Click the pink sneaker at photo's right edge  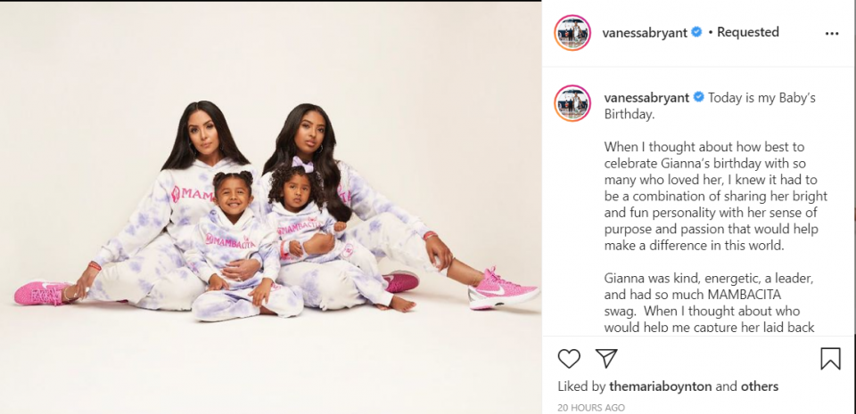click(503, 289)
